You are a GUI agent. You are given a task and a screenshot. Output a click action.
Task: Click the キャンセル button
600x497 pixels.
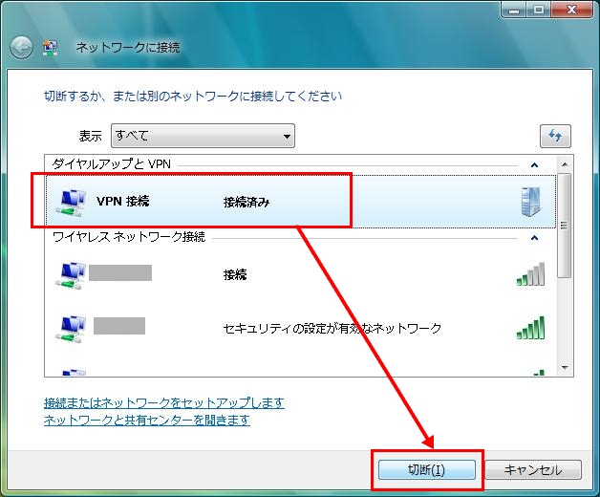click(533, 469)
